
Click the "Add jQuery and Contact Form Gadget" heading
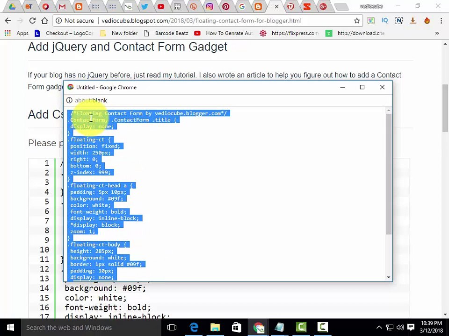pos(127,47)
